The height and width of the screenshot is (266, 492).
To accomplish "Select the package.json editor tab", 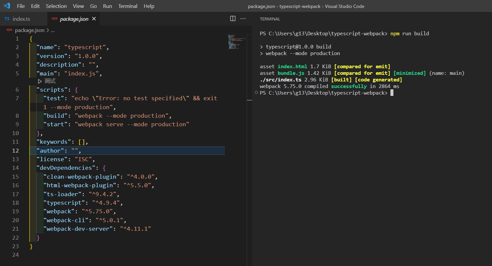I will pos(74,19).
